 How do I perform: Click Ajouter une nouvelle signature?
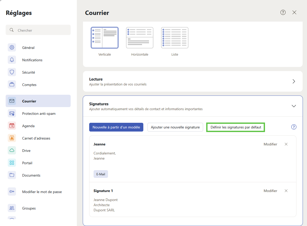[x=175, y=127]
